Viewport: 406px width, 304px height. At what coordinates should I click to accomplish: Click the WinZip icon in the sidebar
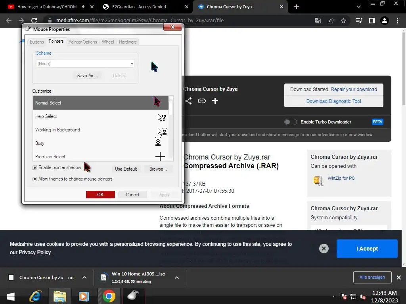click(x=318, y=180)
